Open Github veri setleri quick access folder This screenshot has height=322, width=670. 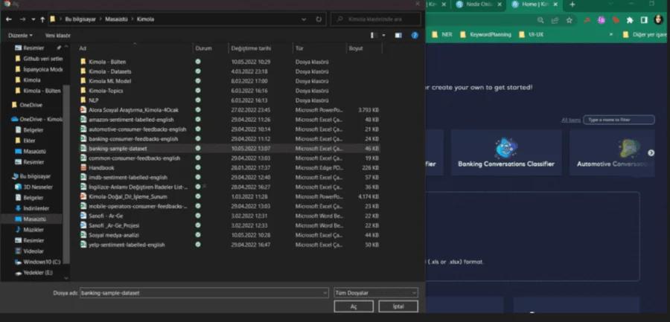[42, 59]
